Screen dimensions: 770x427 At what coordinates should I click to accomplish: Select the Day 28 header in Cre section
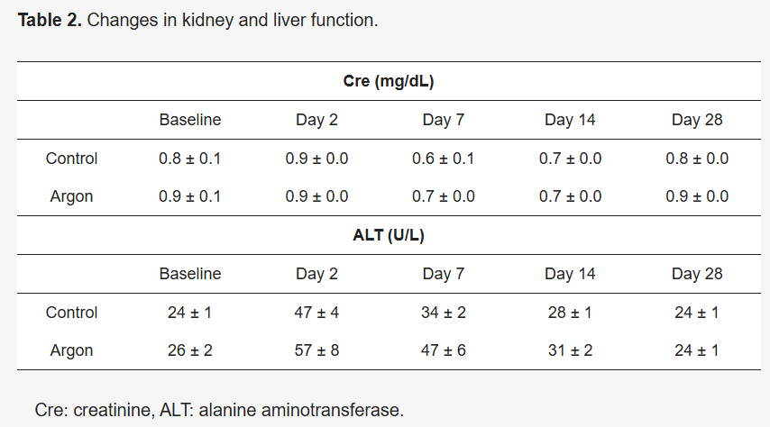coord(697,120)
